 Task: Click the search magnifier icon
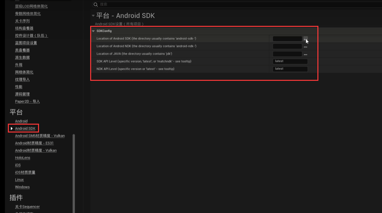[x=96, y=4]
